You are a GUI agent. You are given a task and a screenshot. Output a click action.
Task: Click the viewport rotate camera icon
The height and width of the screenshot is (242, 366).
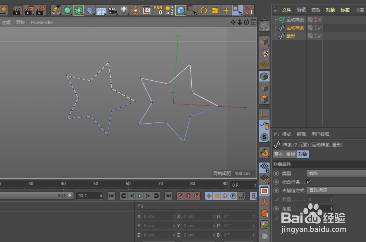(x=247, y=22)
